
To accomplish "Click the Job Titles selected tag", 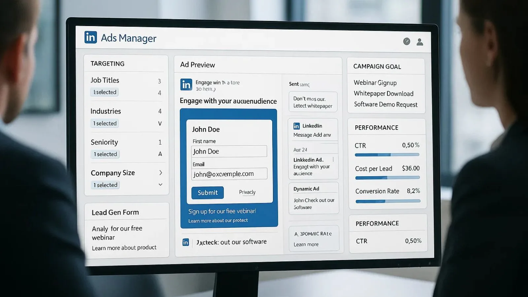I will coord(105,92).
